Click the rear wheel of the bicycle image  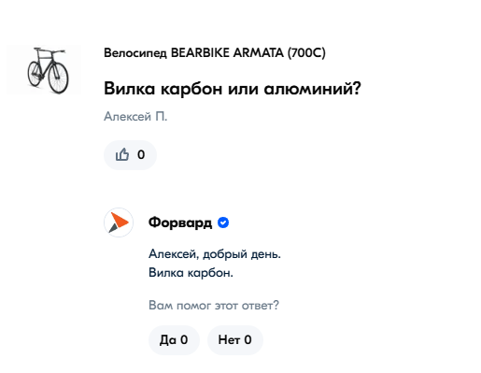(35, 74)
